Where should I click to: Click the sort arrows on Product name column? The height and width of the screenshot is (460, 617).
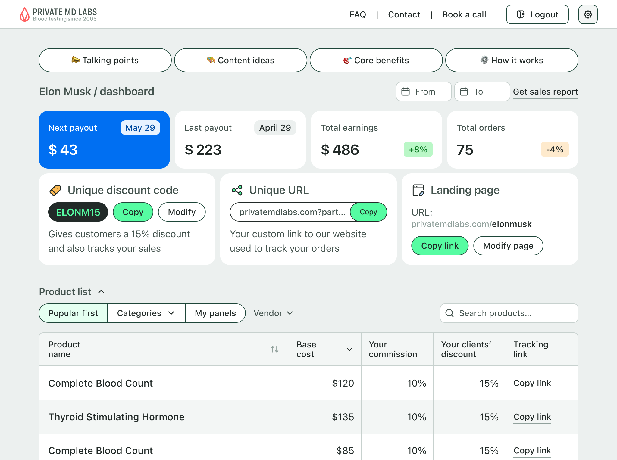(274, 349)
